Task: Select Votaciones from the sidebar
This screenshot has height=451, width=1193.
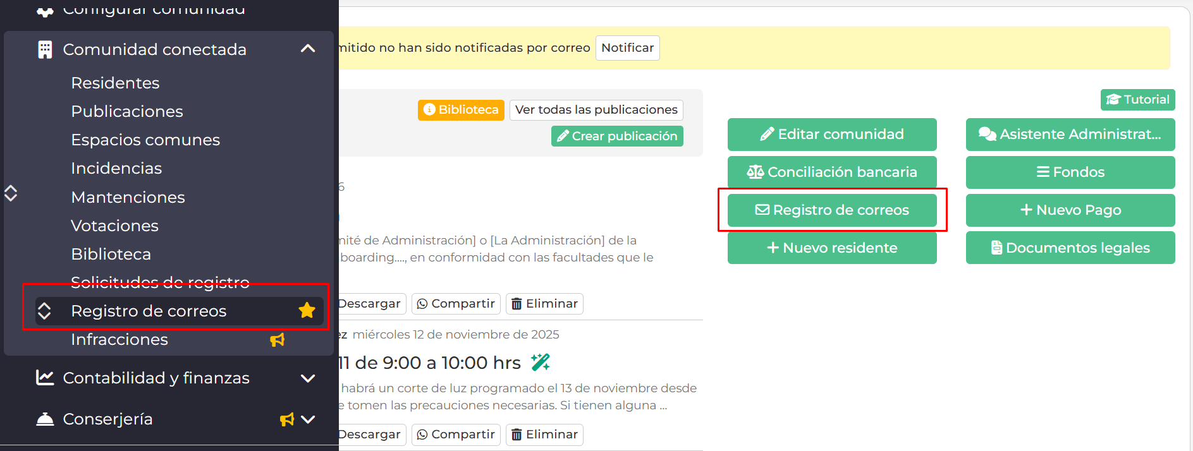Action: [114, 225]
